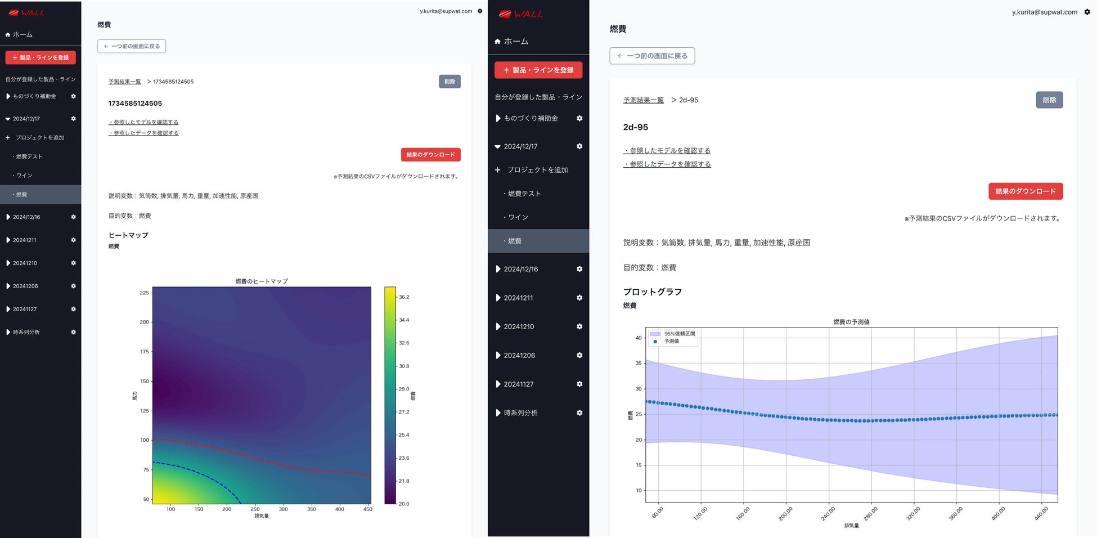
Task: Open the gear for 20241210 in the right window
Action: click(x=579, y=326)
